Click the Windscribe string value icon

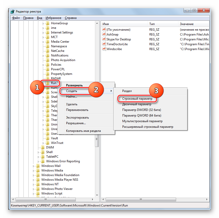[x=104, y=49]
